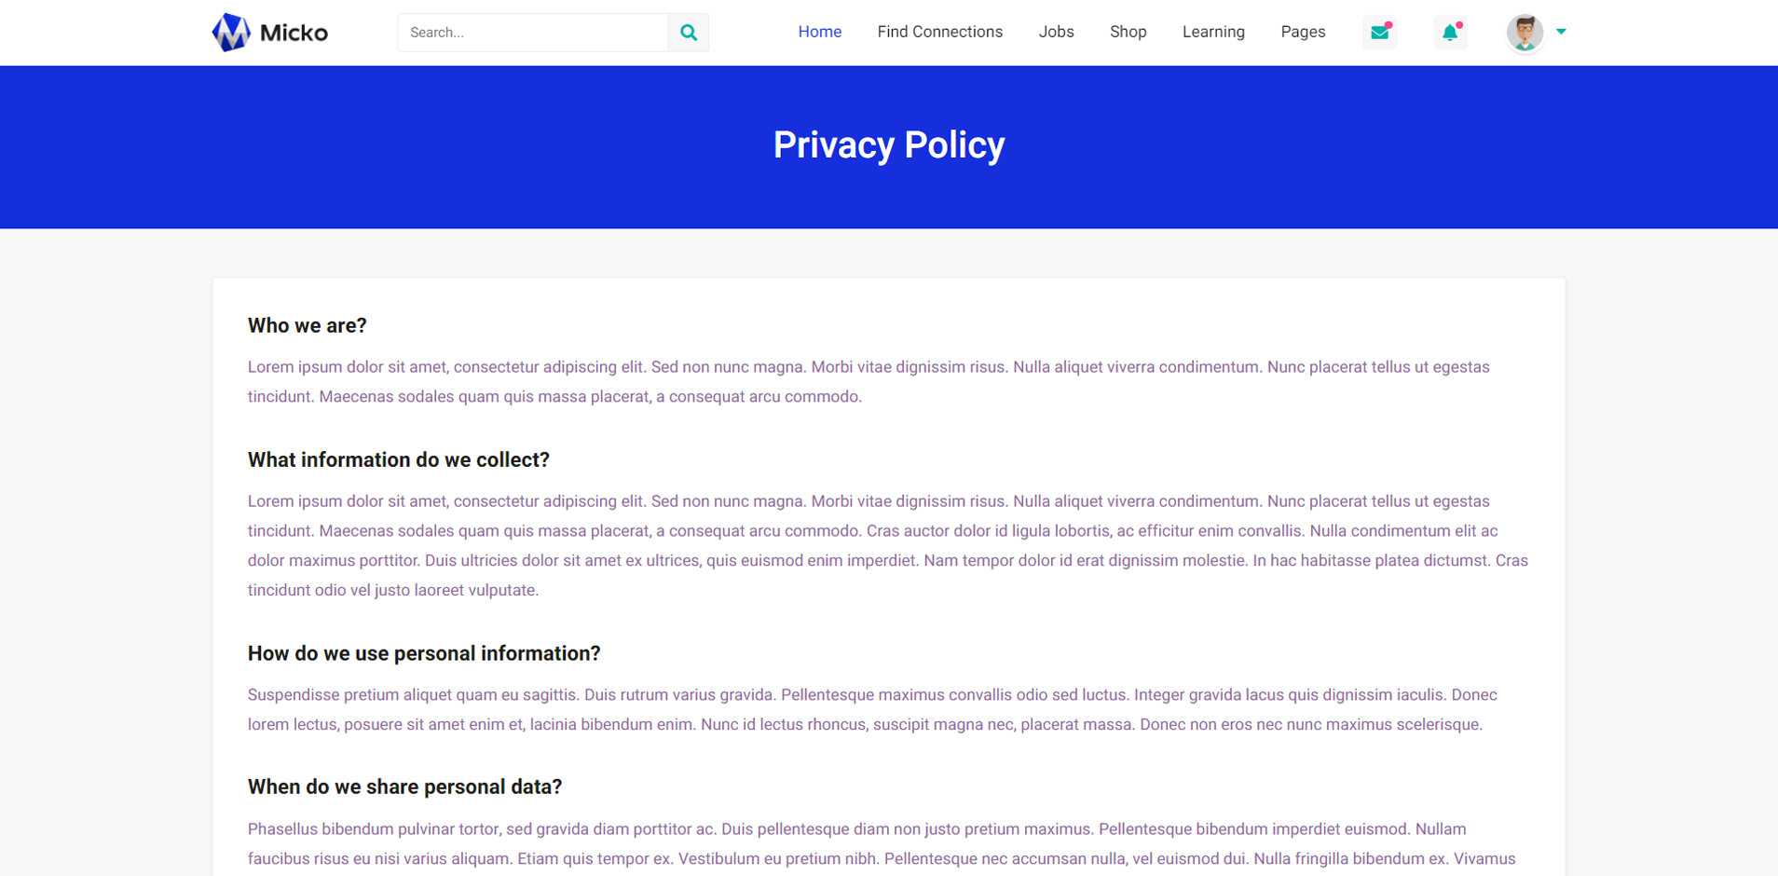Viewport: 1778px width, 876px height.
Task: Open the messages envelope icon
Action: (x=1379, y=33)
